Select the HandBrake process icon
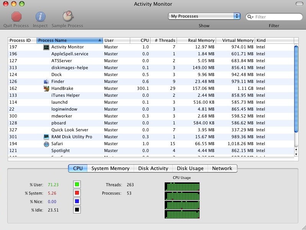The width and height of the screenshot is (306, 230). (46, 88)
